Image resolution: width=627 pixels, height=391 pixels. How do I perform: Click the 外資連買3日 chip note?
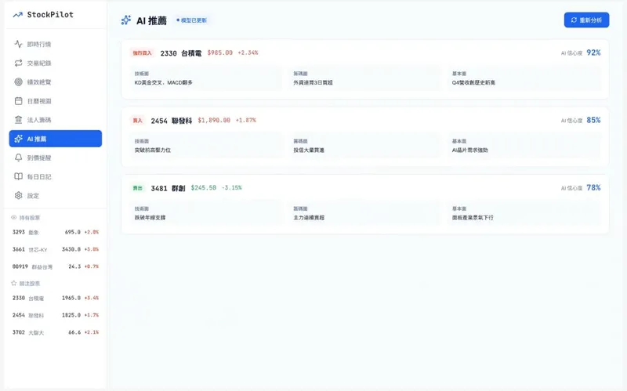(313, 83)
